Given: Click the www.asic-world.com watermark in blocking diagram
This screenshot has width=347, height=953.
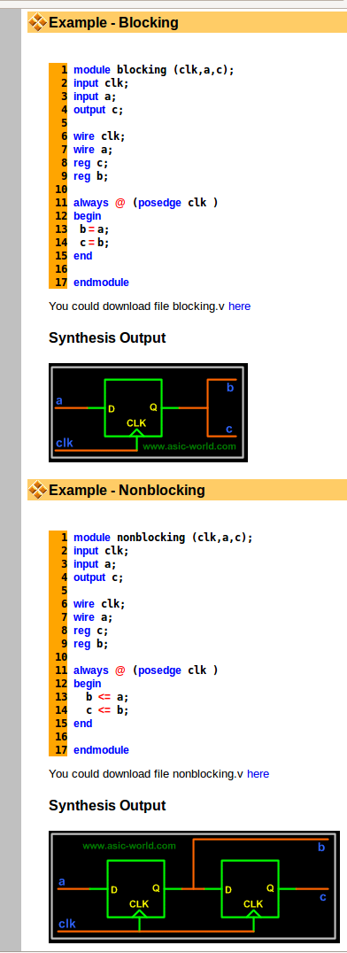Looking at the screenshot, I should click(189, 446).
